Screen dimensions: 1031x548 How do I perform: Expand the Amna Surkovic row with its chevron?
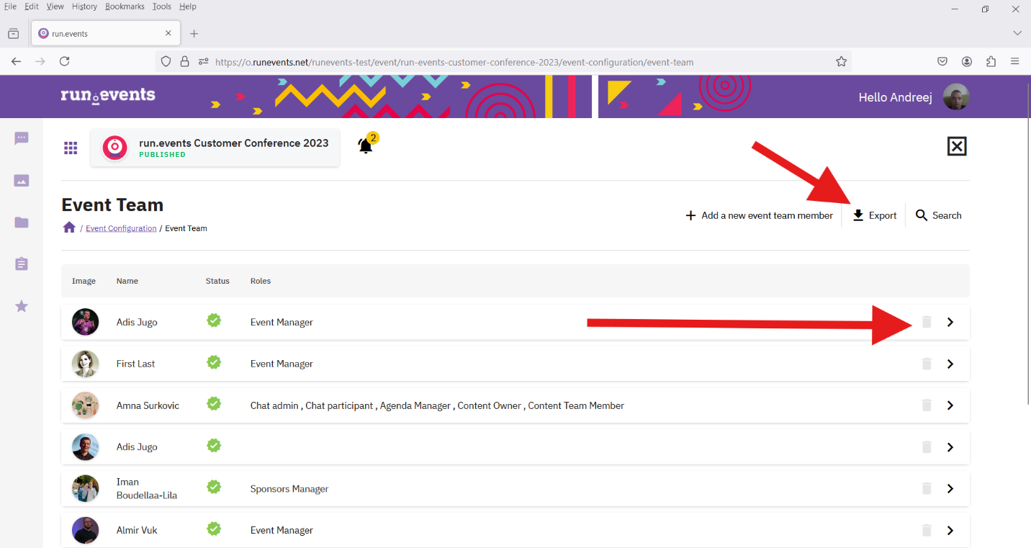point(950,405)
